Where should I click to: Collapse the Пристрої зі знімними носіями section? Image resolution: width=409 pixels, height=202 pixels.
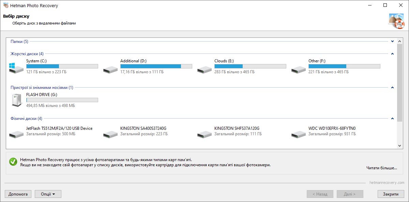point(392,88)
